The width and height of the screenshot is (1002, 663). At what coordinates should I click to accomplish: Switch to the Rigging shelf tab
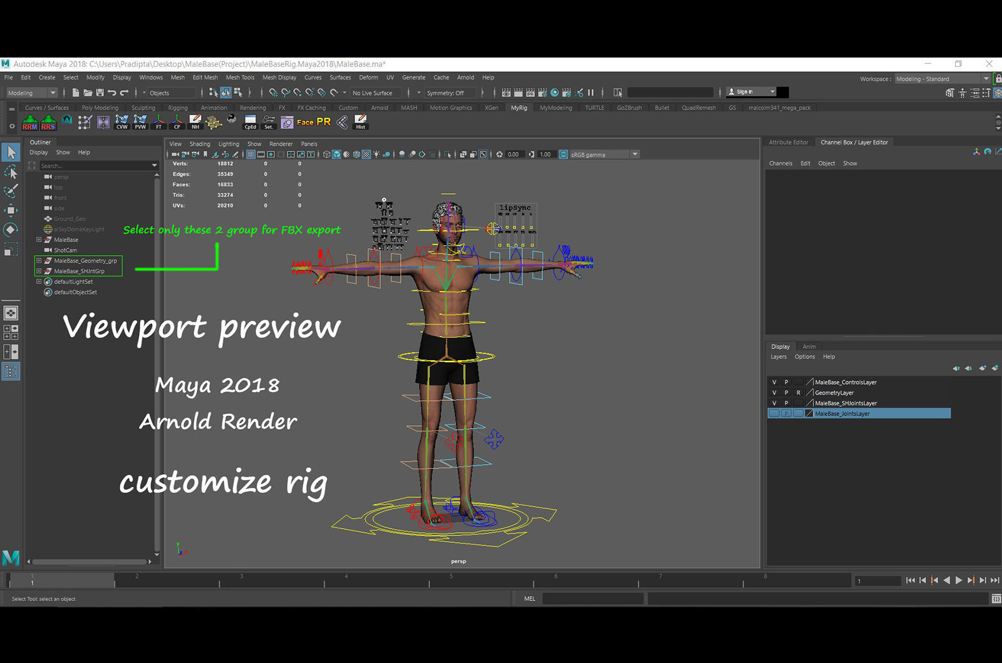tap(178, 108)
